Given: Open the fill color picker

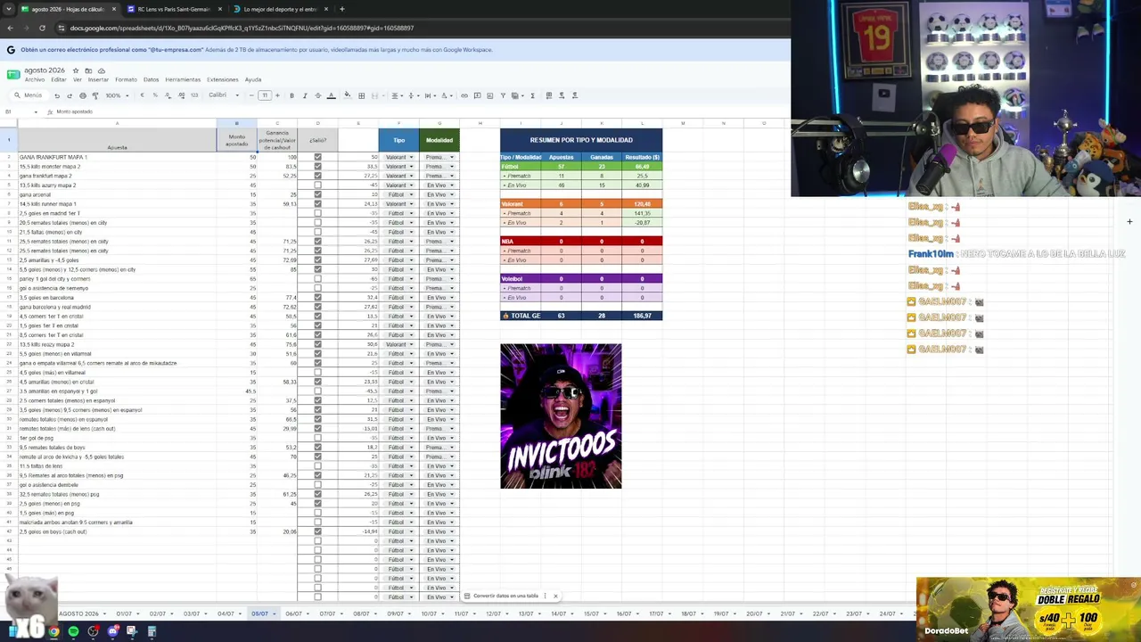Looking at the screenshot, I should pos(347,95).
